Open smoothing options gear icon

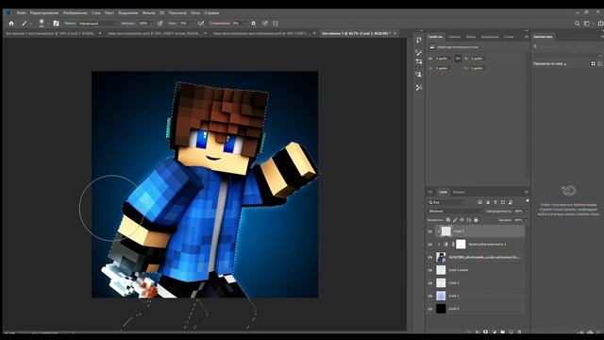point(254,24)
